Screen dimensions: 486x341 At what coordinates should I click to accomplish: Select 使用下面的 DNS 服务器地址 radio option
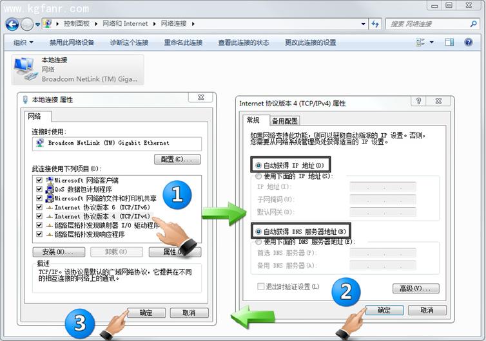click(x=259, y=242)
